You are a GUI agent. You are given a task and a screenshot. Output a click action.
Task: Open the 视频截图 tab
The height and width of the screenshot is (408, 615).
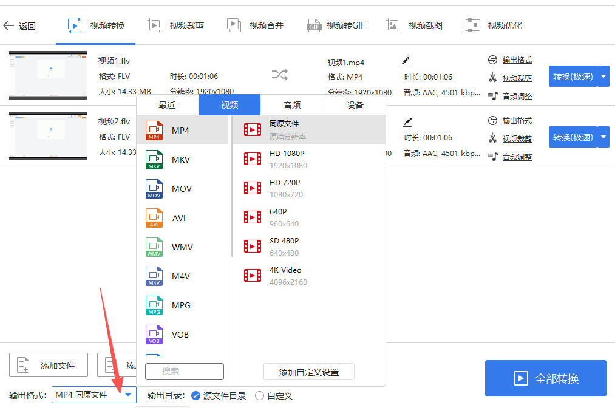click(415, 26)
